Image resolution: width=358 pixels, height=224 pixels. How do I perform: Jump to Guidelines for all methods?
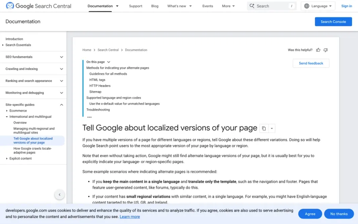108,74
